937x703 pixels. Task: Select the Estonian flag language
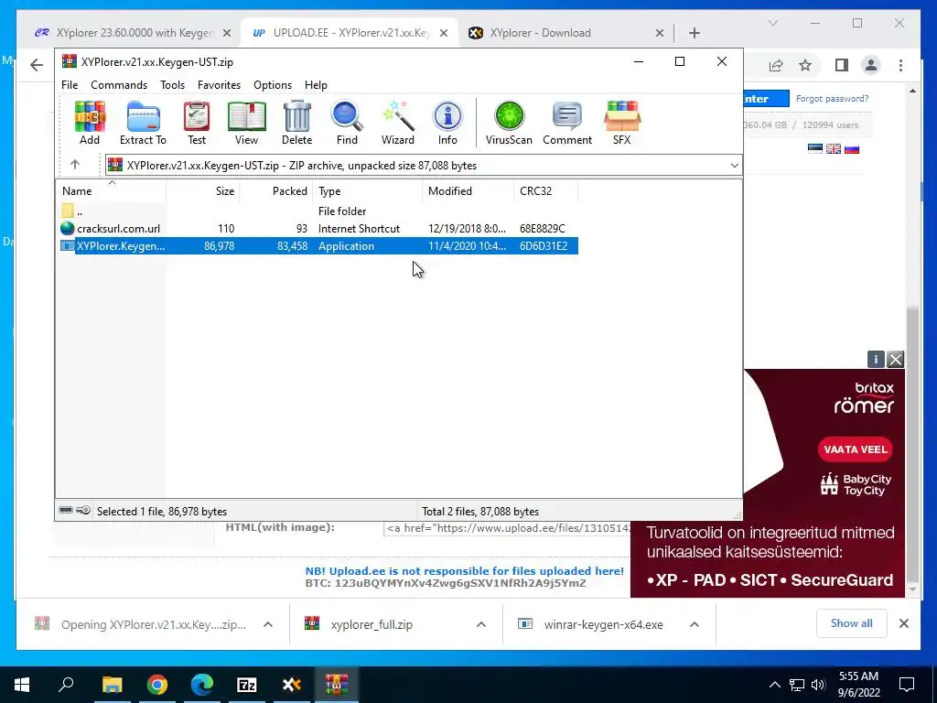point(815,149)
